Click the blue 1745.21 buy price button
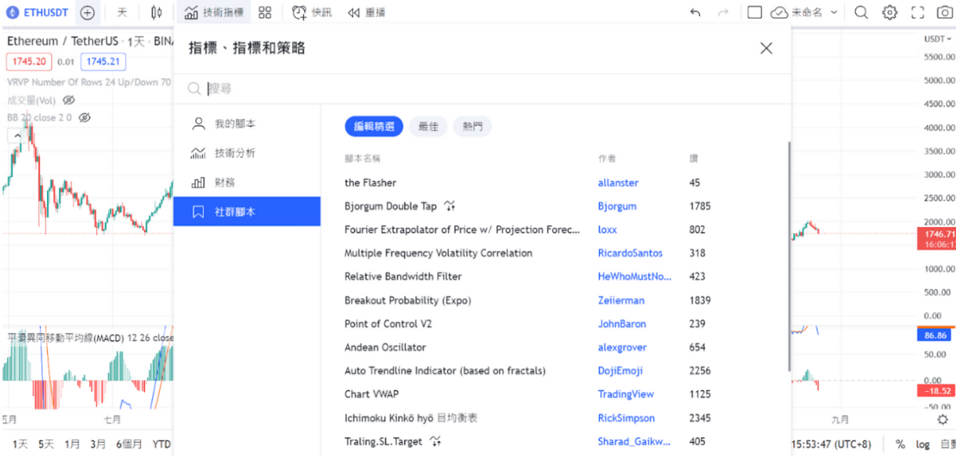The width and height of the screenshot is (956, 456). (x=103, y=62)
